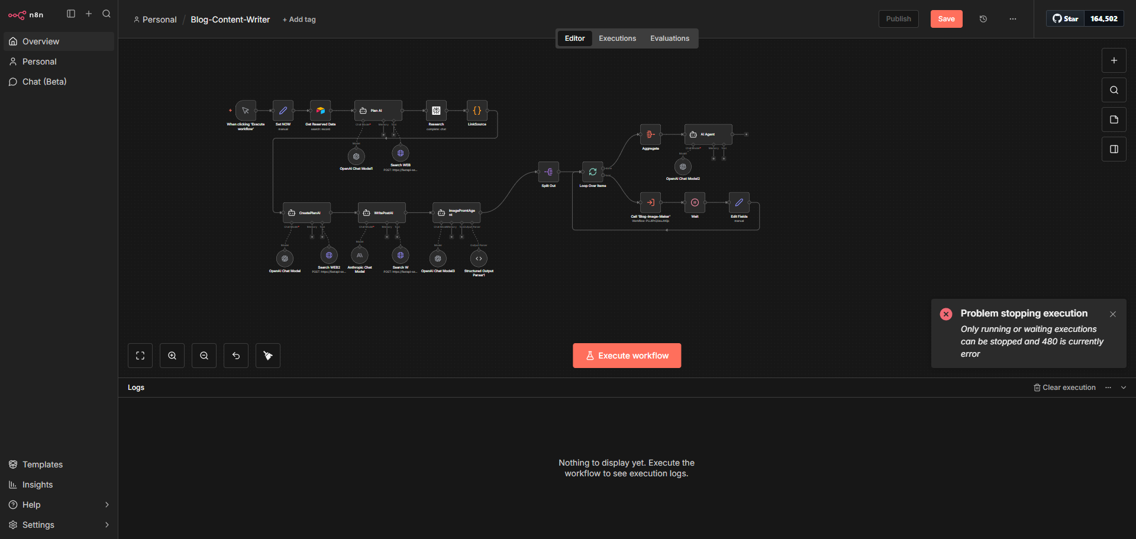Screen dimensions: 1136x539
Task: Open Insights from the sidebar
Action: (x=59, y=485)
